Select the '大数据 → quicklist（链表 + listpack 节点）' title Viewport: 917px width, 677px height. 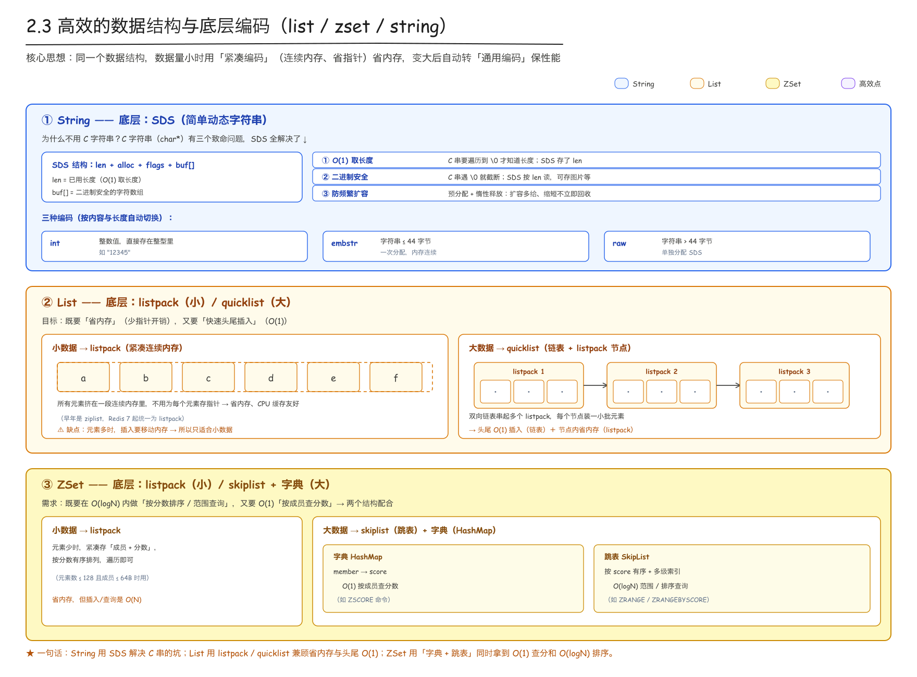coord(550,348)
